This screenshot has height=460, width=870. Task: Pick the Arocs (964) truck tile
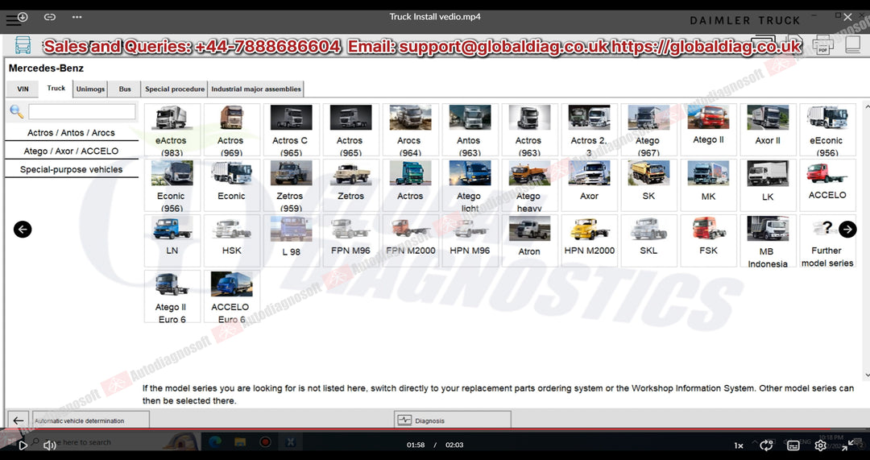pyautogui.click(x=410, y=129)
